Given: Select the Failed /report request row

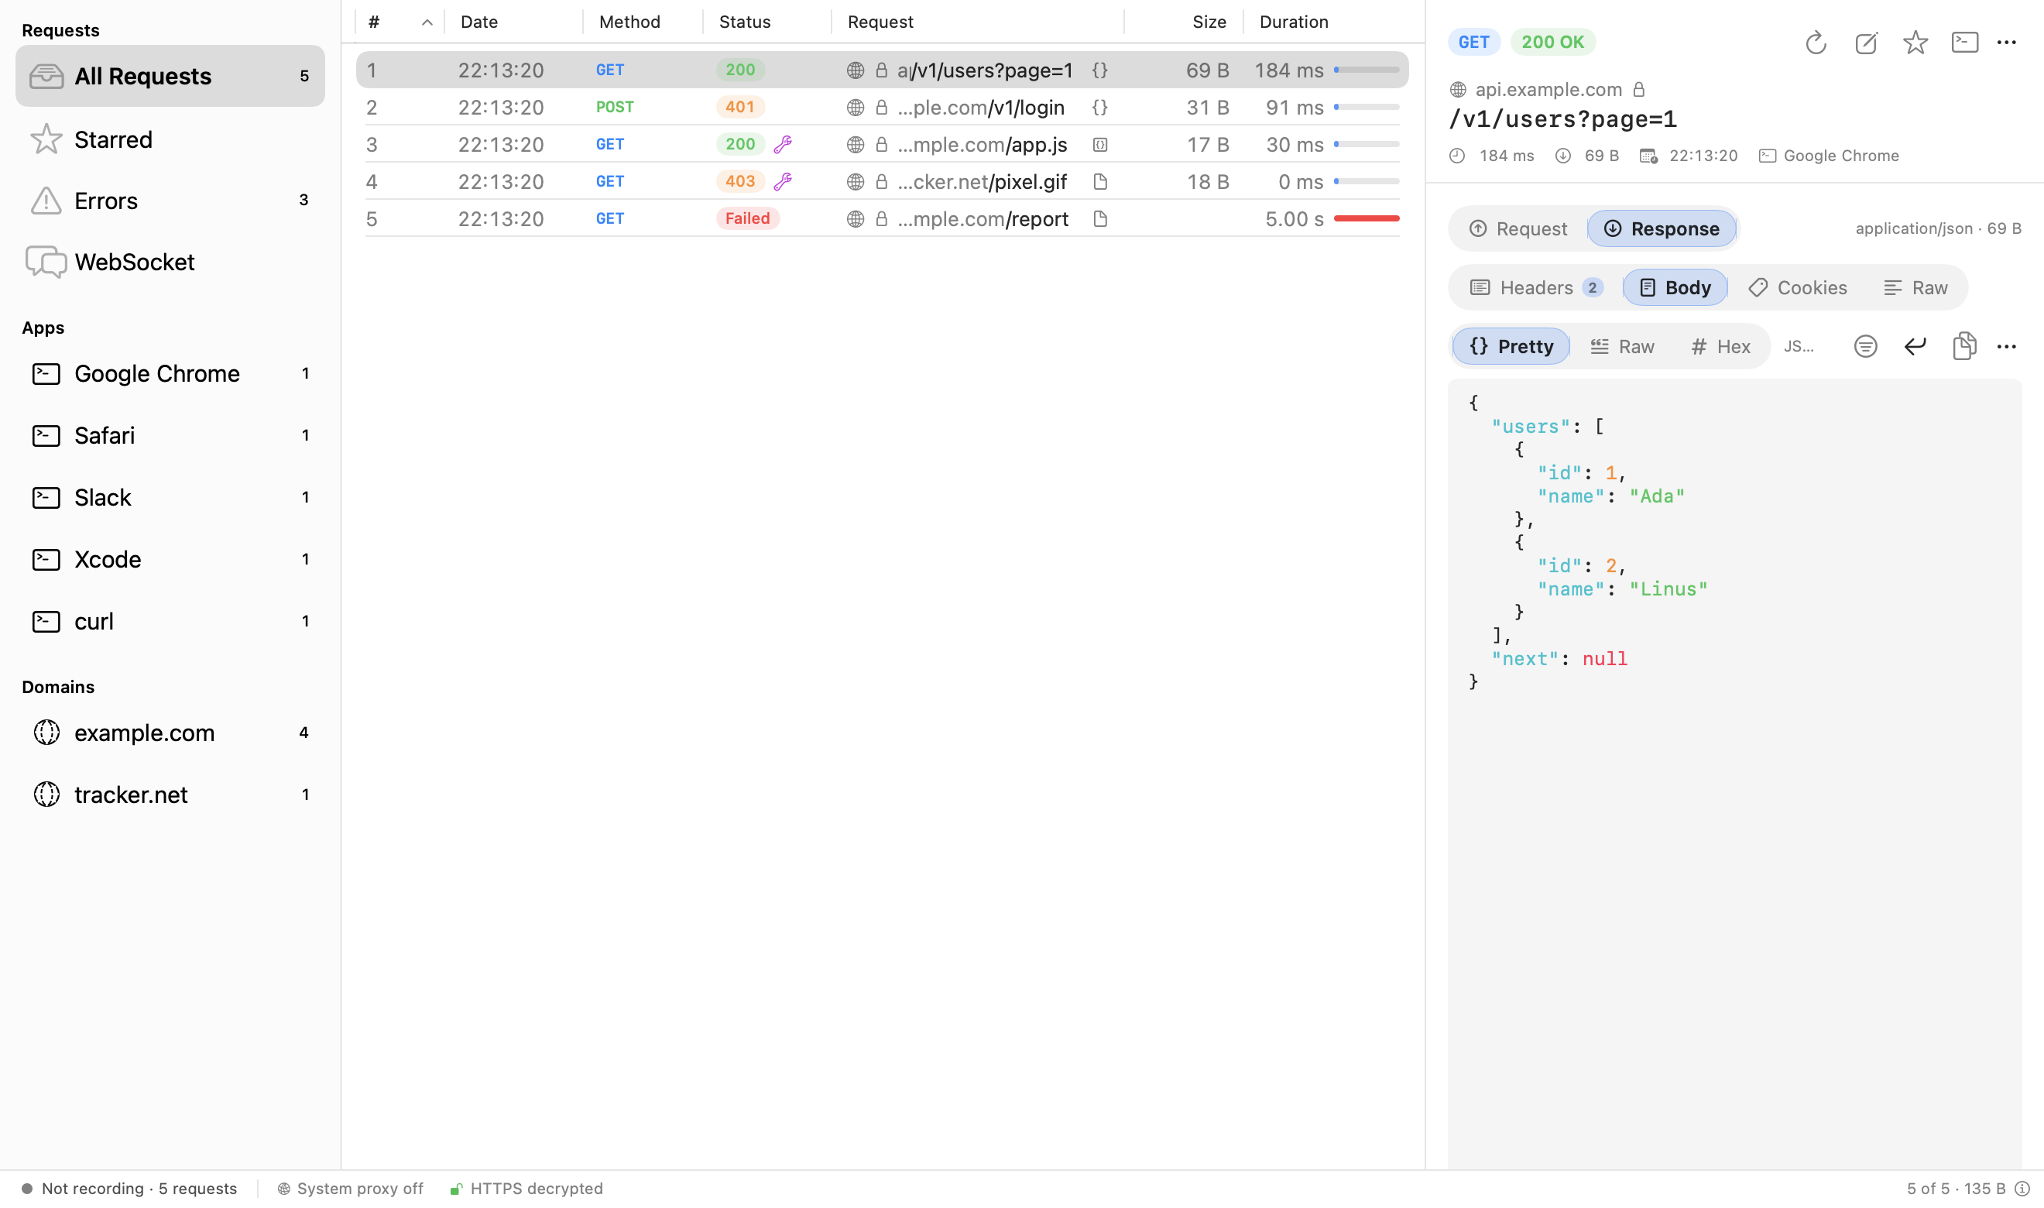Looking at the screenshot, I should 882,219.
